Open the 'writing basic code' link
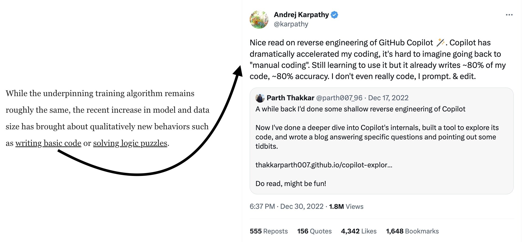Image resolution: width=530 pixels, height=242 pixels. (x=48, y=143)
